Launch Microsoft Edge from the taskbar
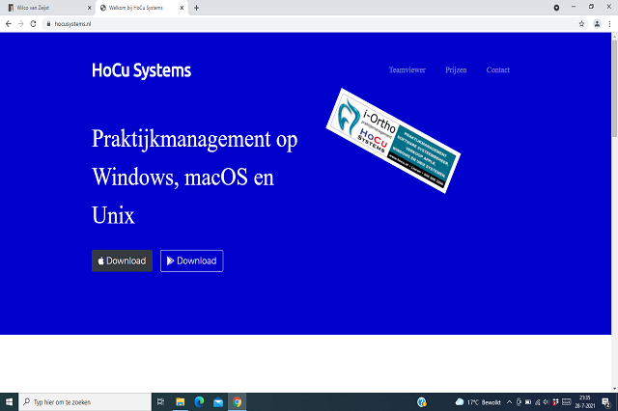The image size is (618, 411). 200,402
